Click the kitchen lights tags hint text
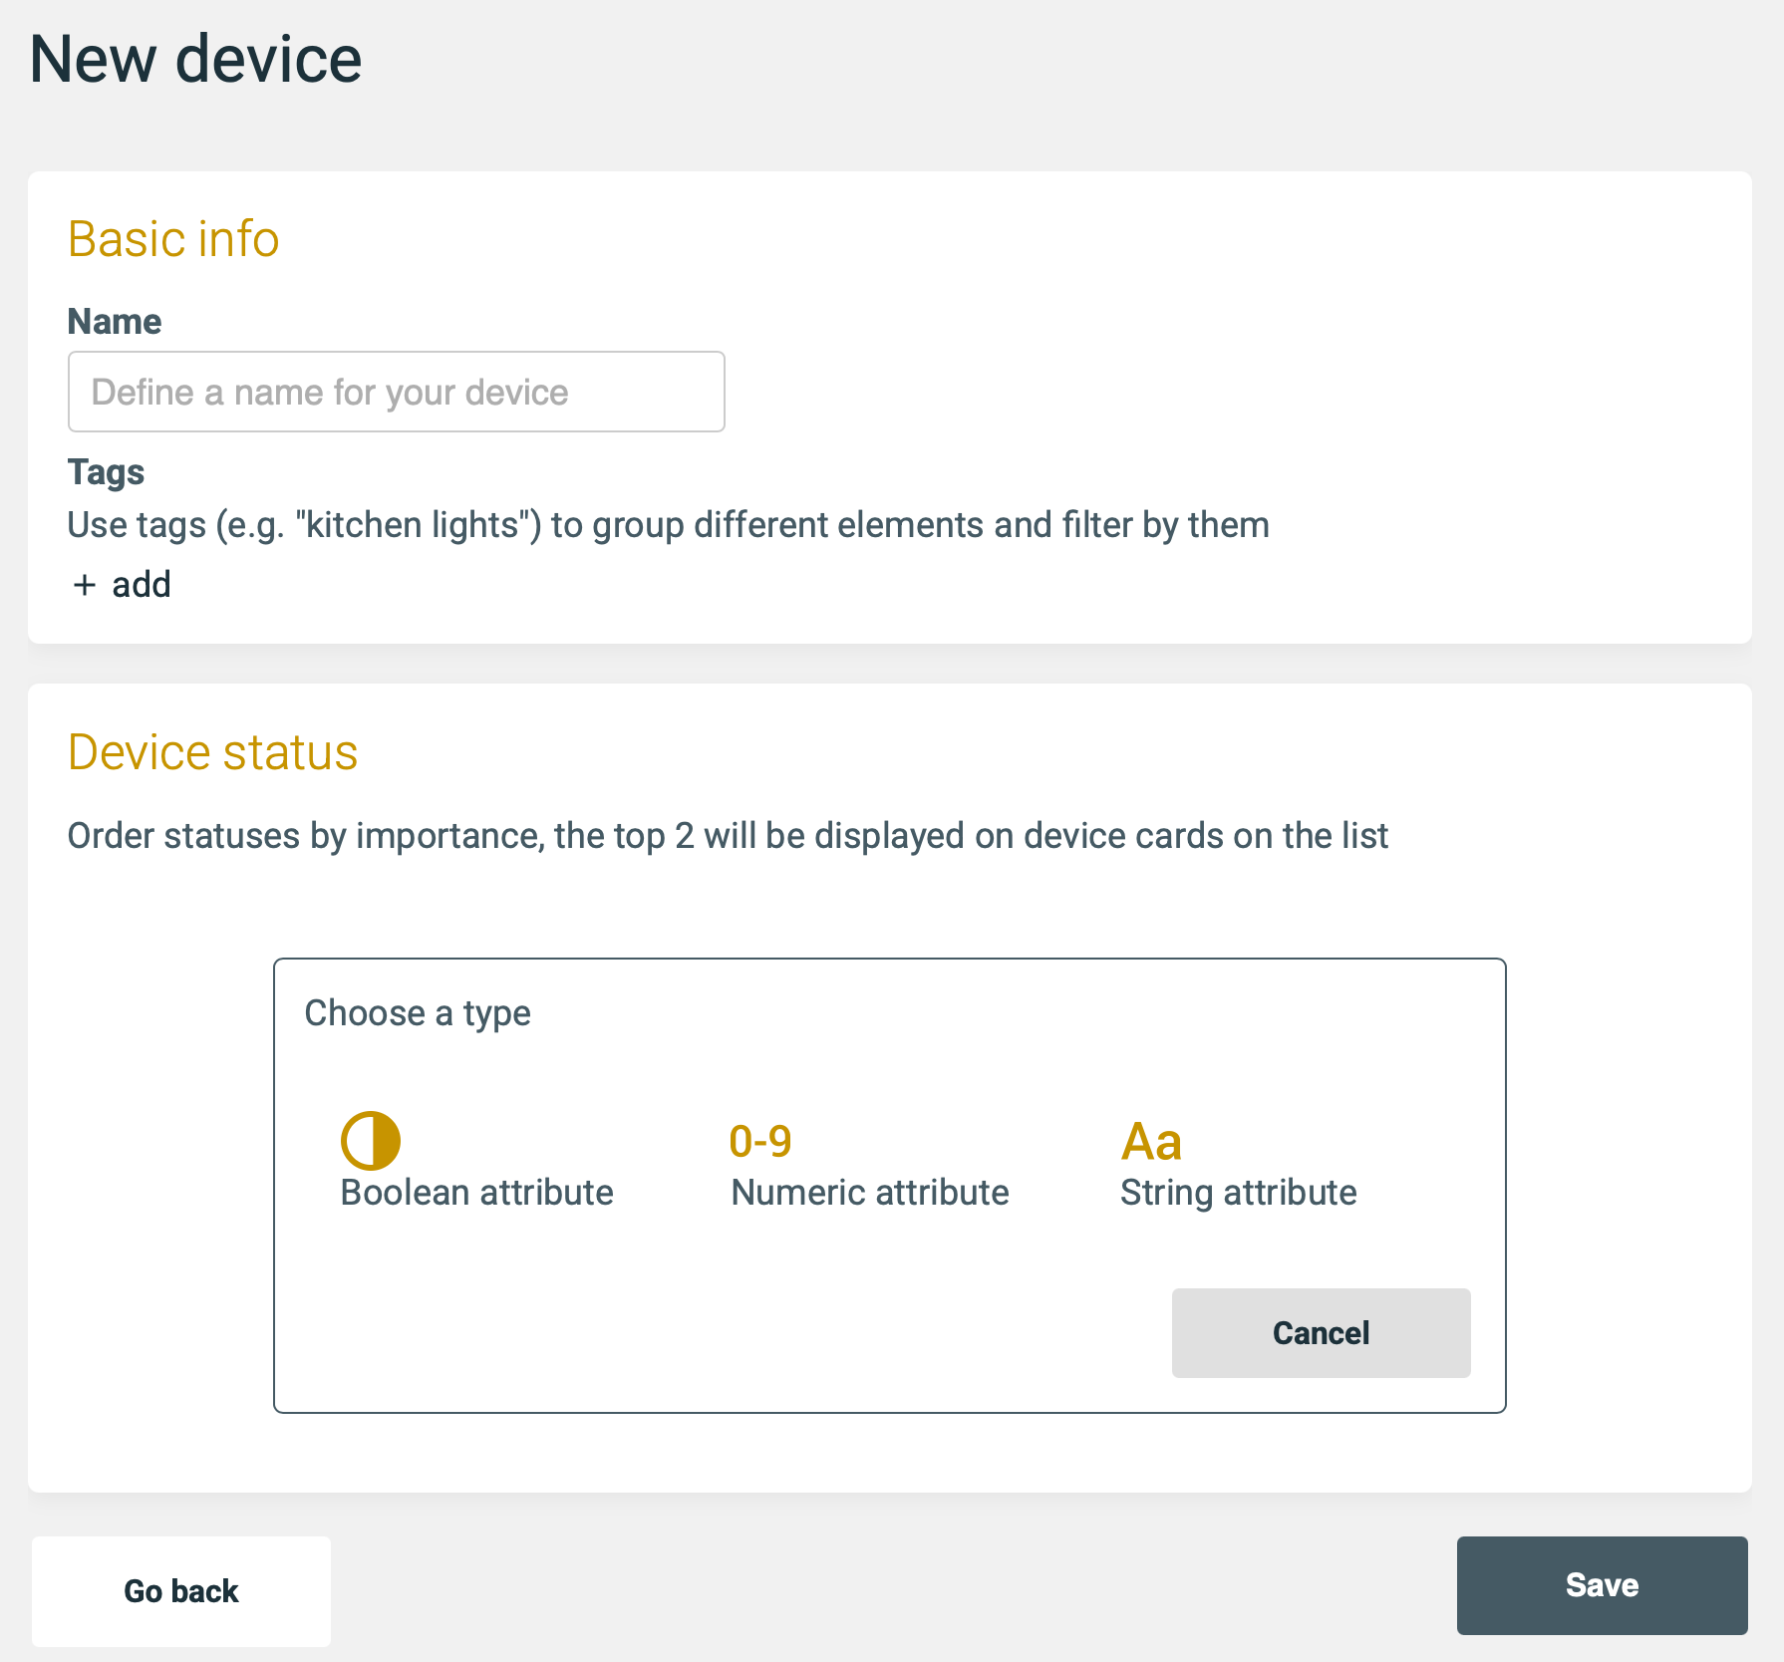This screenshot has height=1662, width=1784. [669, 525]
